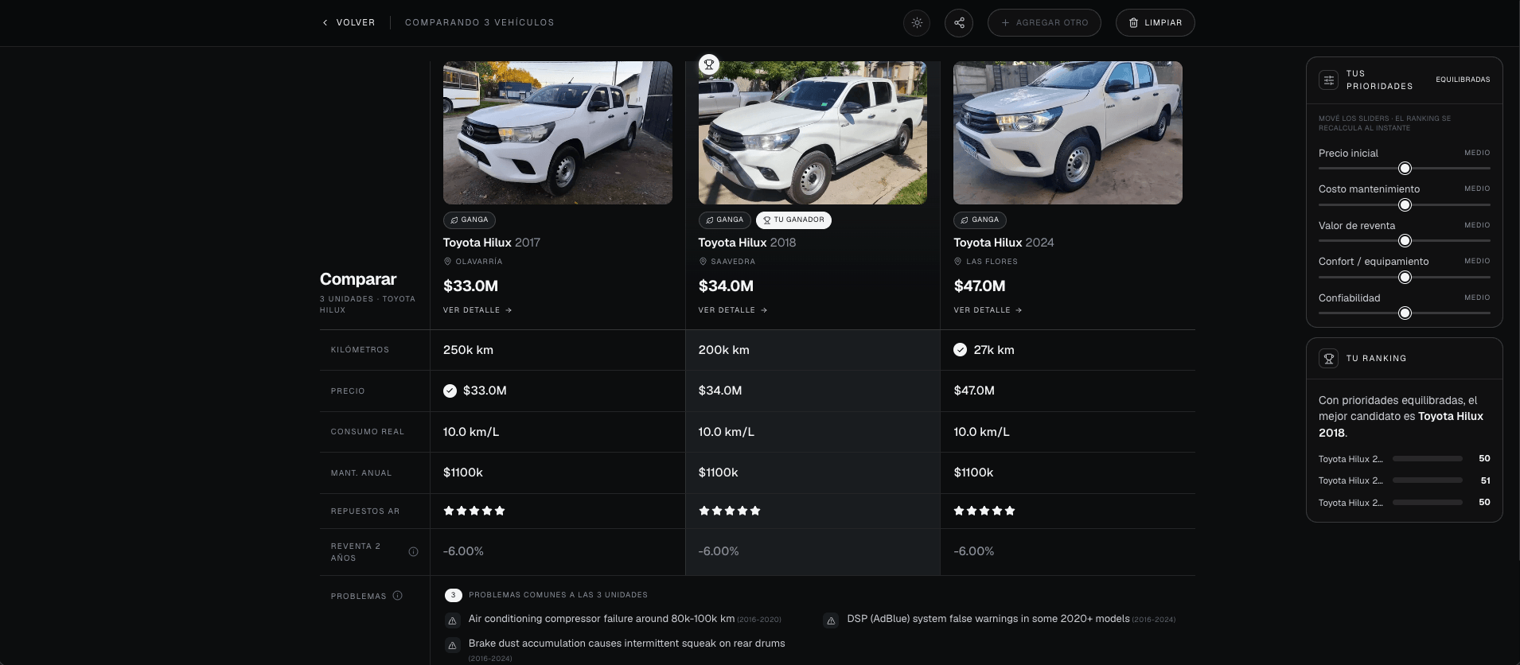This screenshot has height=665, width=1520.
Task: Adjust the Precio inicial slider handle
Action: 1405,169
